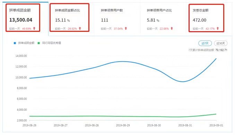Click blue line endpoint at 2019-09-01
The width and height of the screenshot is (235, 135).
coord(216,58)
